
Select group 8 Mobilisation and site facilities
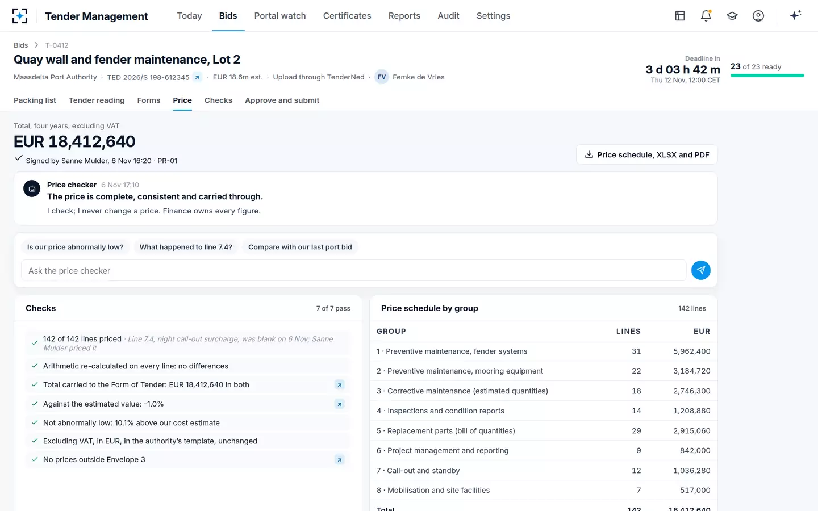544,491
